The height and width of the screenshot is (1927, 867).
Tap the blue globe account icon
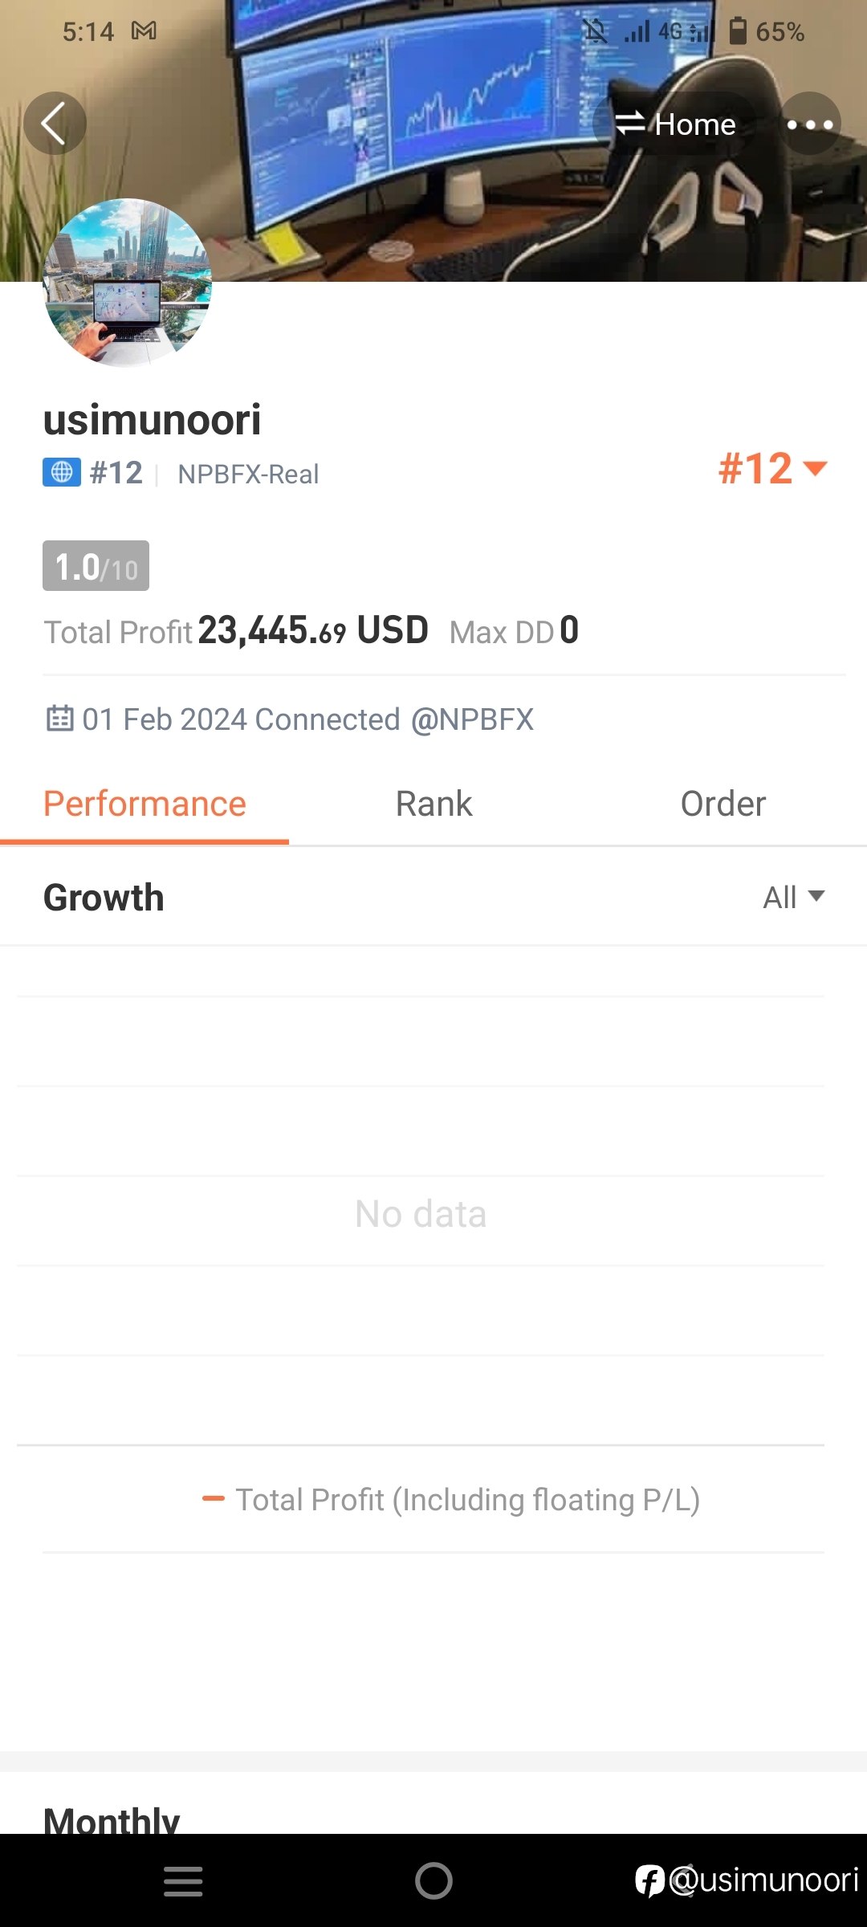[62, 472]
